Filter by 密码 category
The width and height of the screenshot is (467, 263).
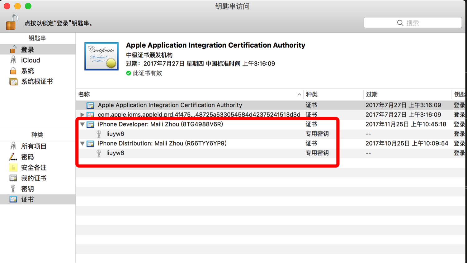coord(27,157)
